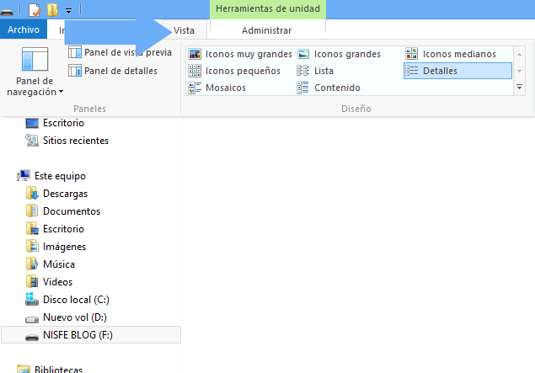Click the Videos folder icon
The height and width of the screenshot is (373, 535).
(32, 282)
